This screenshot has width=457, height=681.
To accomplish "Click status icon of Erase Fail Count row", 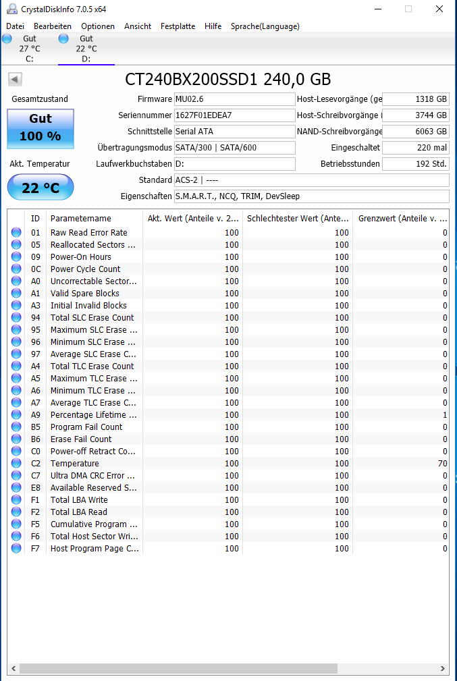I will coord(16,439).
